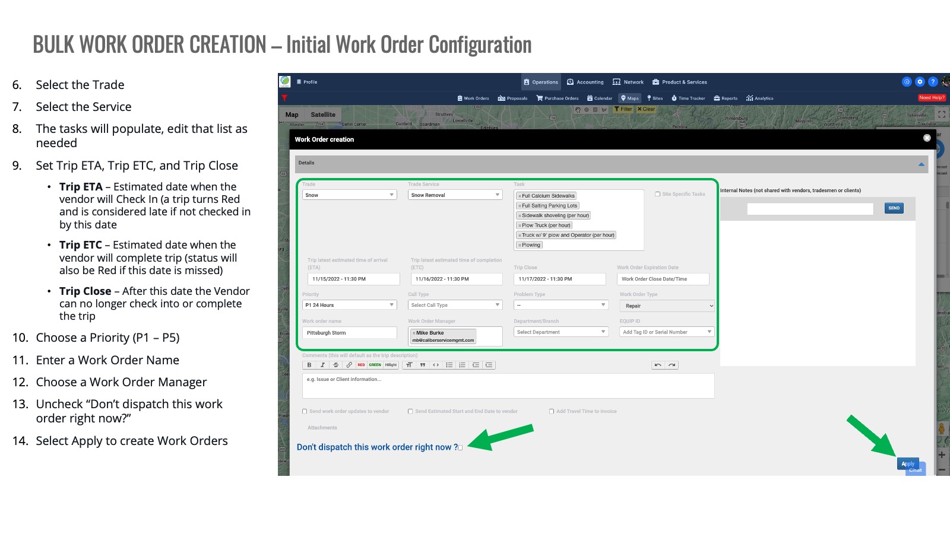Open the Accounting menu
Image resolution: width=950 pixels, height=534 pixels.
pos(585,82)
